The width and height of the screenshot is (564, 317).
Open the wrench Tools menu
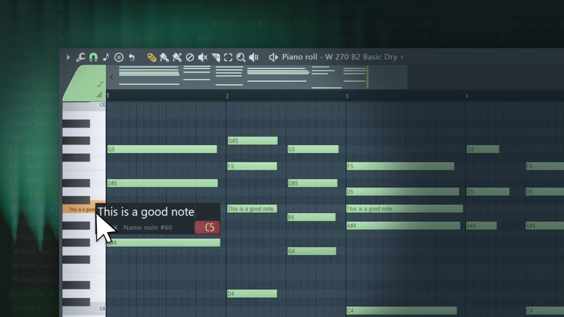tap(81, 57)
